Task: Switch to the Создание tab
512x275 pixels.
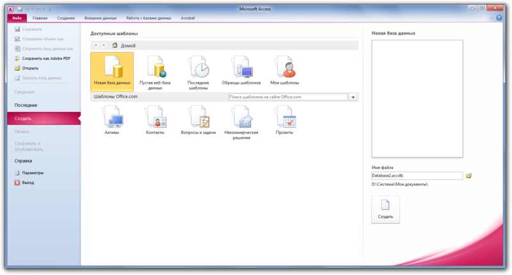Action: tap(66, 19)
